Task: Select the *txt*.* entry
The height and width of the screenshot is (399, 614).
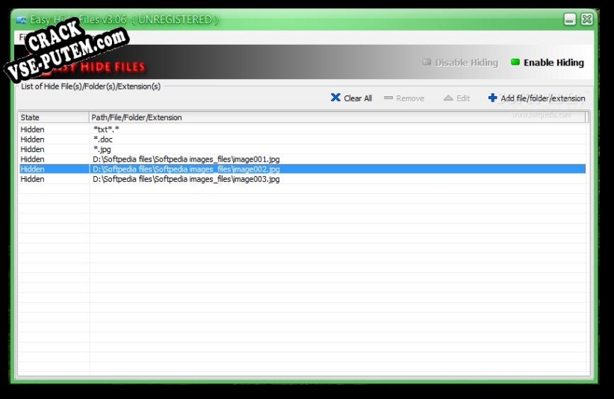Action: [106, 129]
